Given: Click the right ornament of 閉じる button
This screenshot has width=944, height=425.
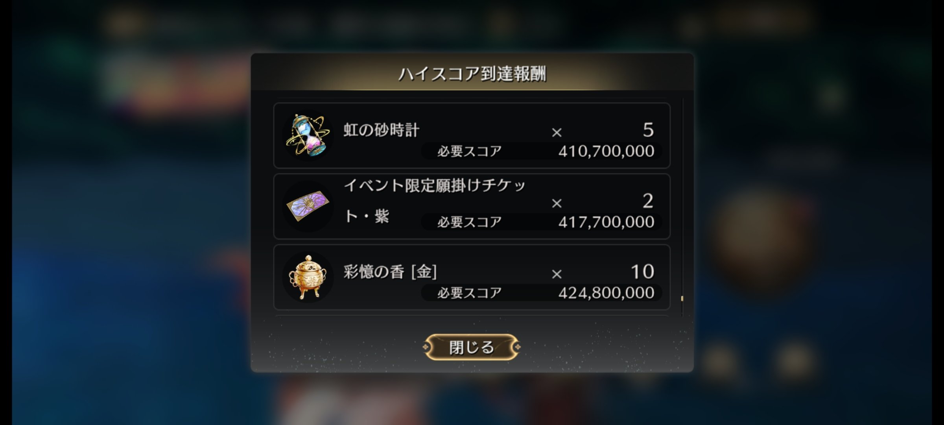Looking at the screenshot, I should [x=517, y=347].
